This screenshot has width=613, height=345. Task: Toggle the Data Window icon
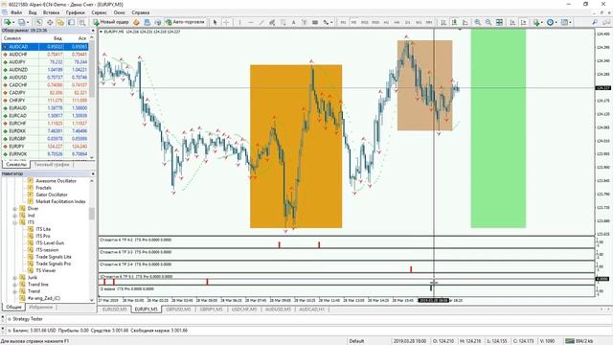coord(50,22)
